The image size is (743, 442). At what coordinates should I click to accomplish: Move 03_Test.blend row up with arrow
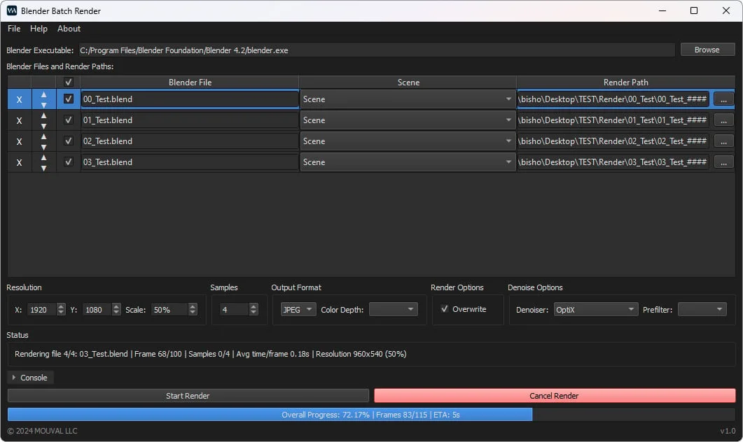(x=43, y=157)
